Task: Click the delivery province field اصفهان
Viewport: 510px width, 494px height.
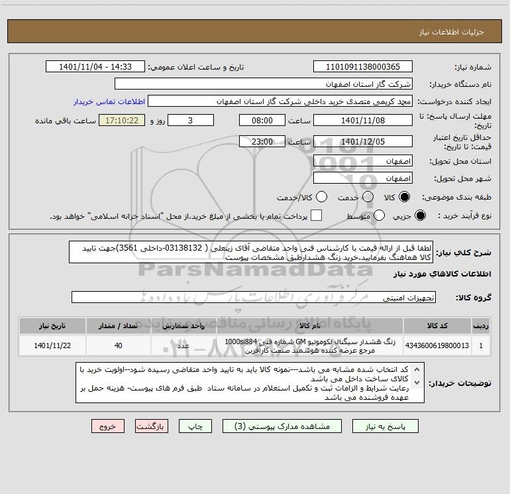Action: tap(363, 160)
